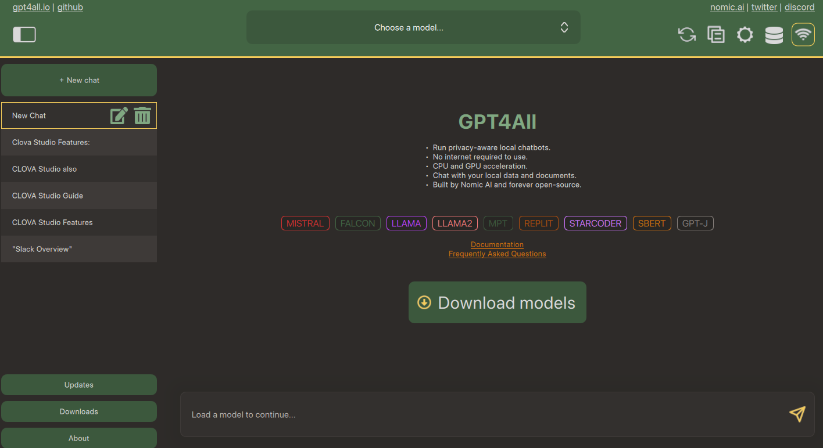Click the reload response circular arrows icon
823x448 pixels.
tap(687, 35)
